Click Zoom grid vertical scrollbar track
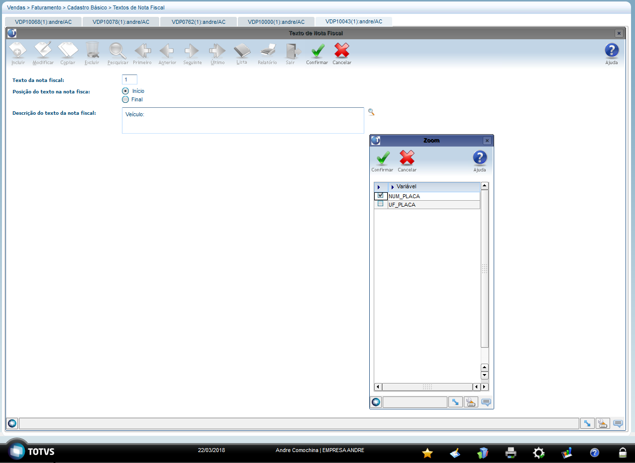This screenshot has height=463, width=635. coord(485,269)
